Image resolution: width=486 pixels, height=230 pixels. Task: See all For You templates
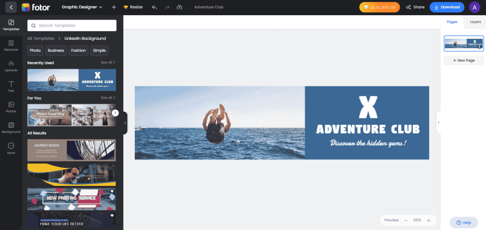coord(108,98)
